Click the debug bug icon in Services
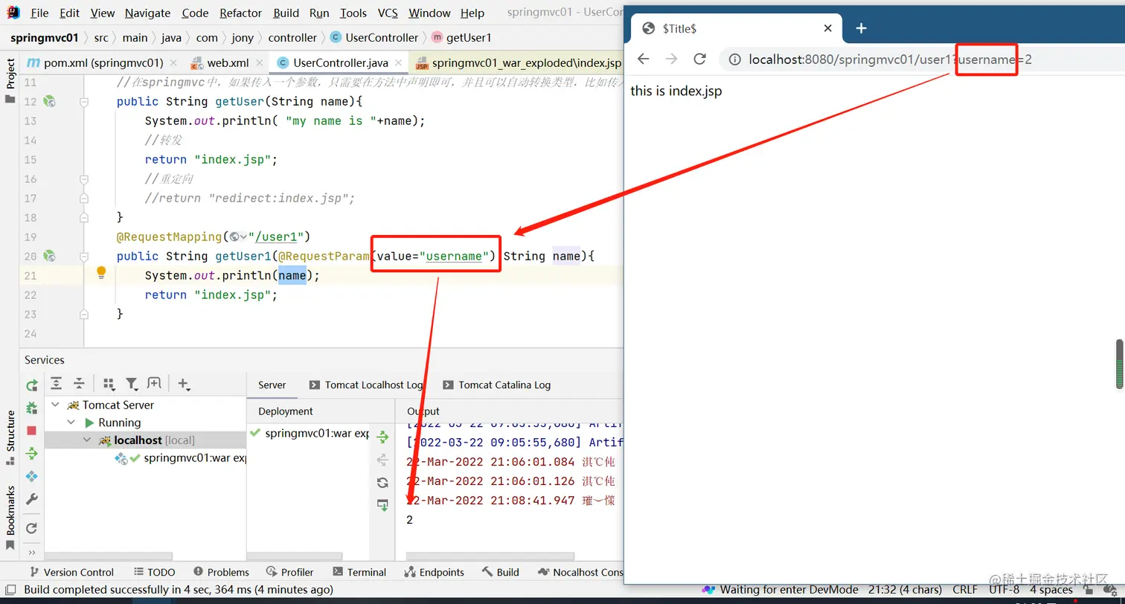The image size is (1125, 604). point(32,408)
